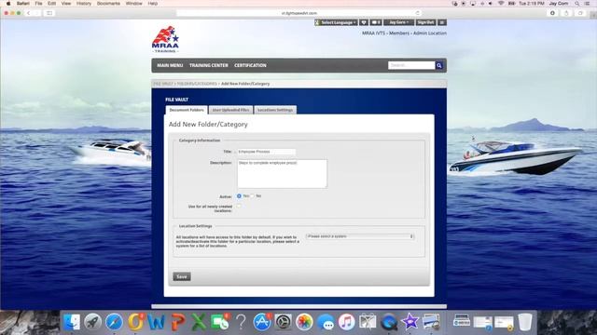The width and height of the screenshot is (597, 335).
Task: Launch Excel from the dock
Action: tap(199, 322)
